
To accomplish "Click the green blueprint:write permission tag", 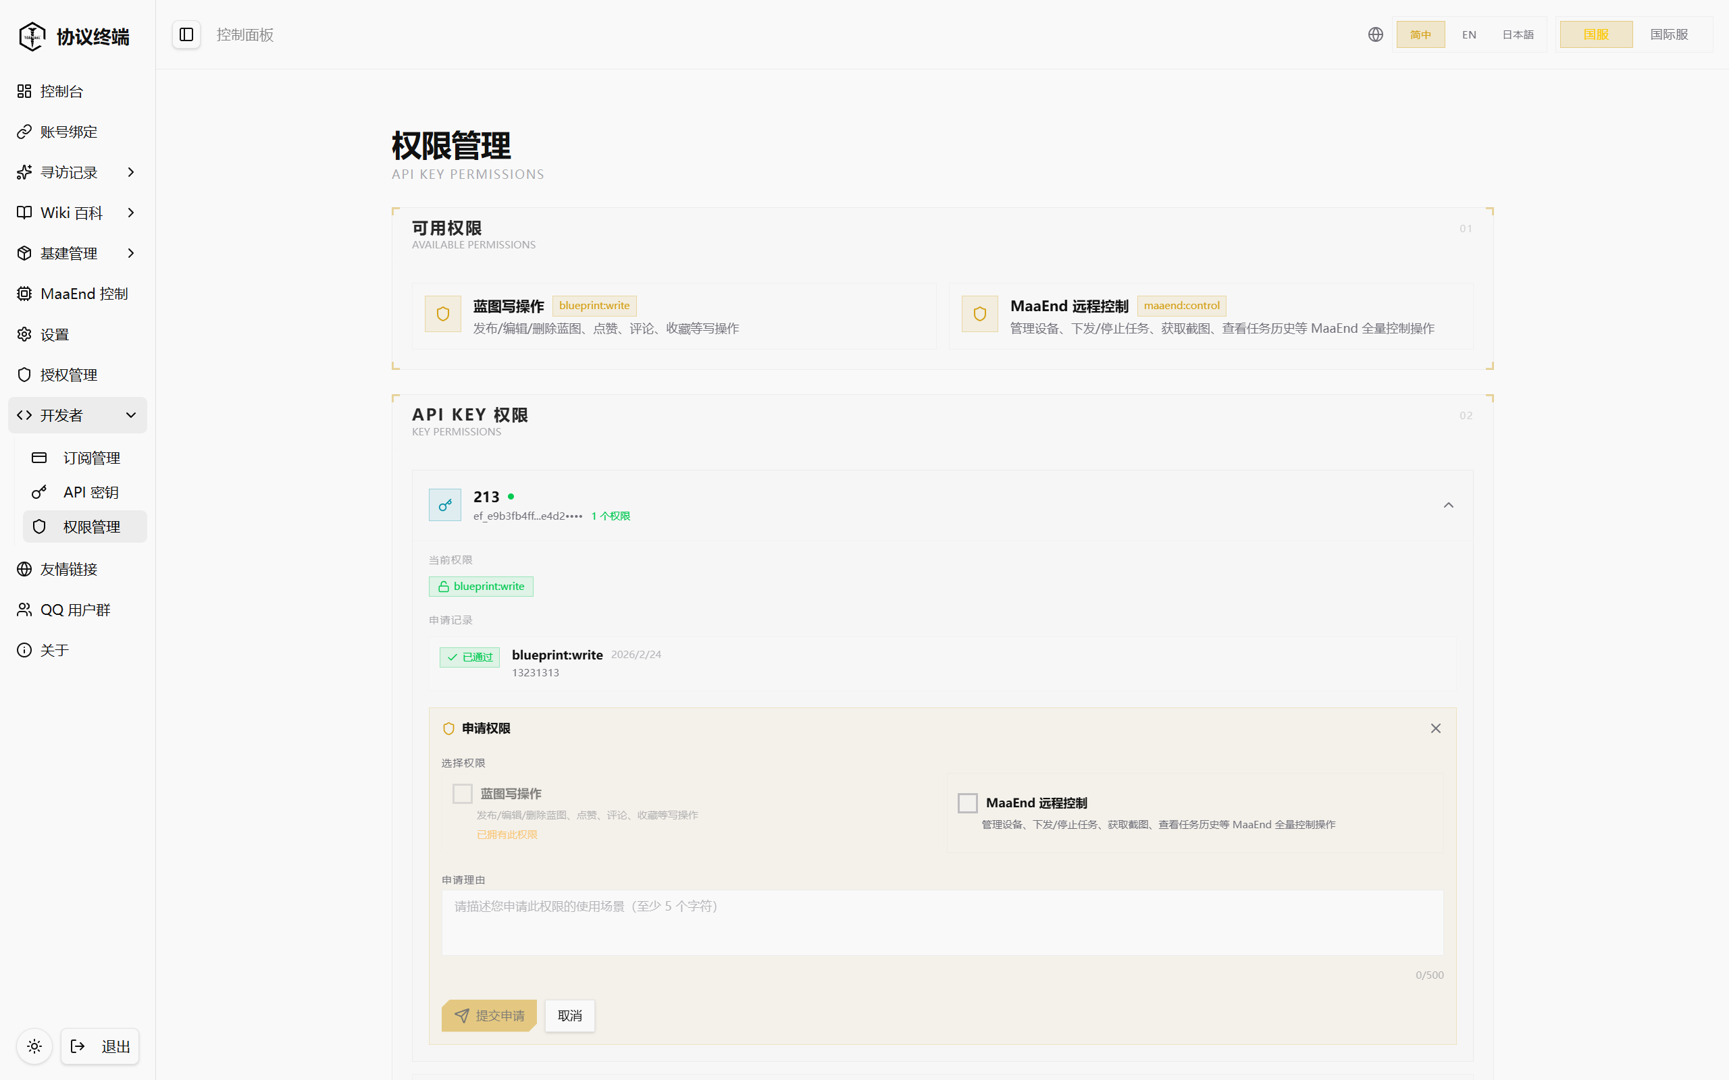I will (481, 587).
